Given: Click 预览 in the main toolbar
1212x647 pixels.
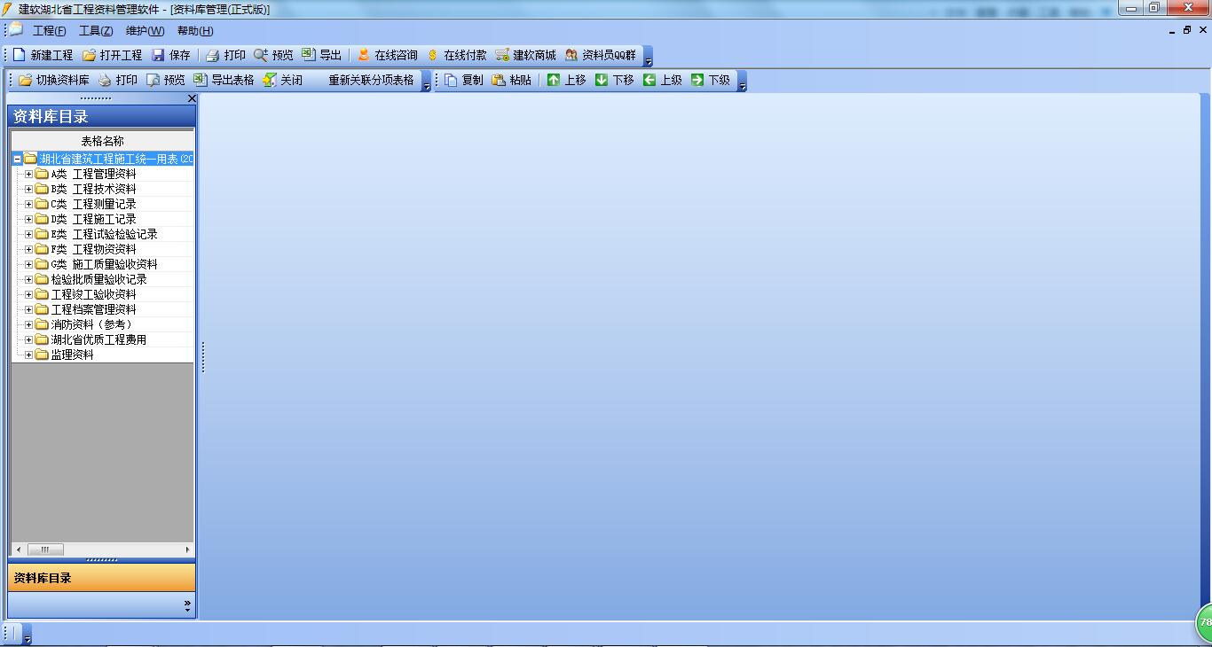Looking at the screenshot, I should click(273, 55).
